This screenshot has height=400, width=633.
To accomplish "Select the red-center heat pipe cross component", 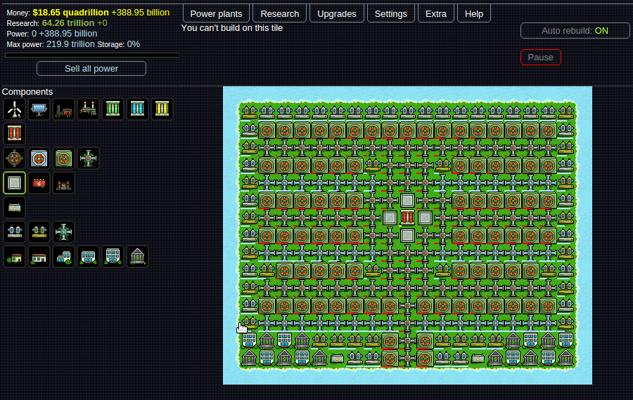I will point(89,159).
